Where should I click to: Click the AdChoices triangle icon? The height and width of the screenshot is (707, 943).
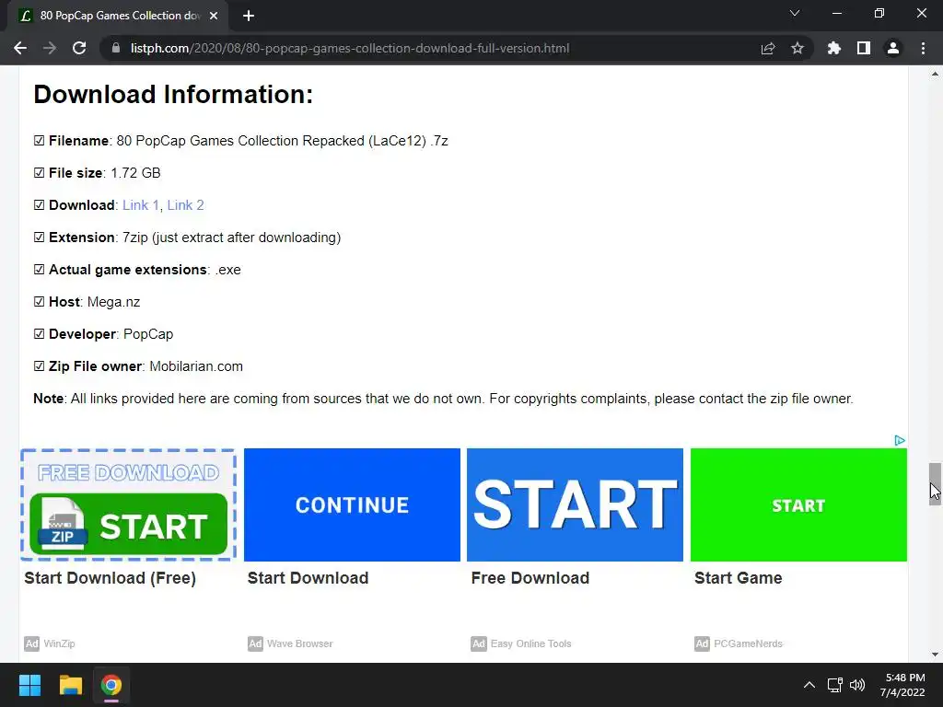pos(900,440)
